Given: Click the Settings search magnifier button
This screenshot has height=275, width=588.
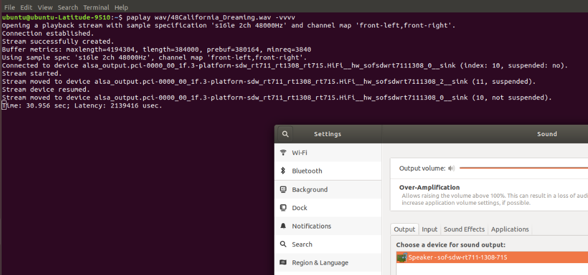Looking at the screenshot, I should pyautogui.click(x=285, y=134).
